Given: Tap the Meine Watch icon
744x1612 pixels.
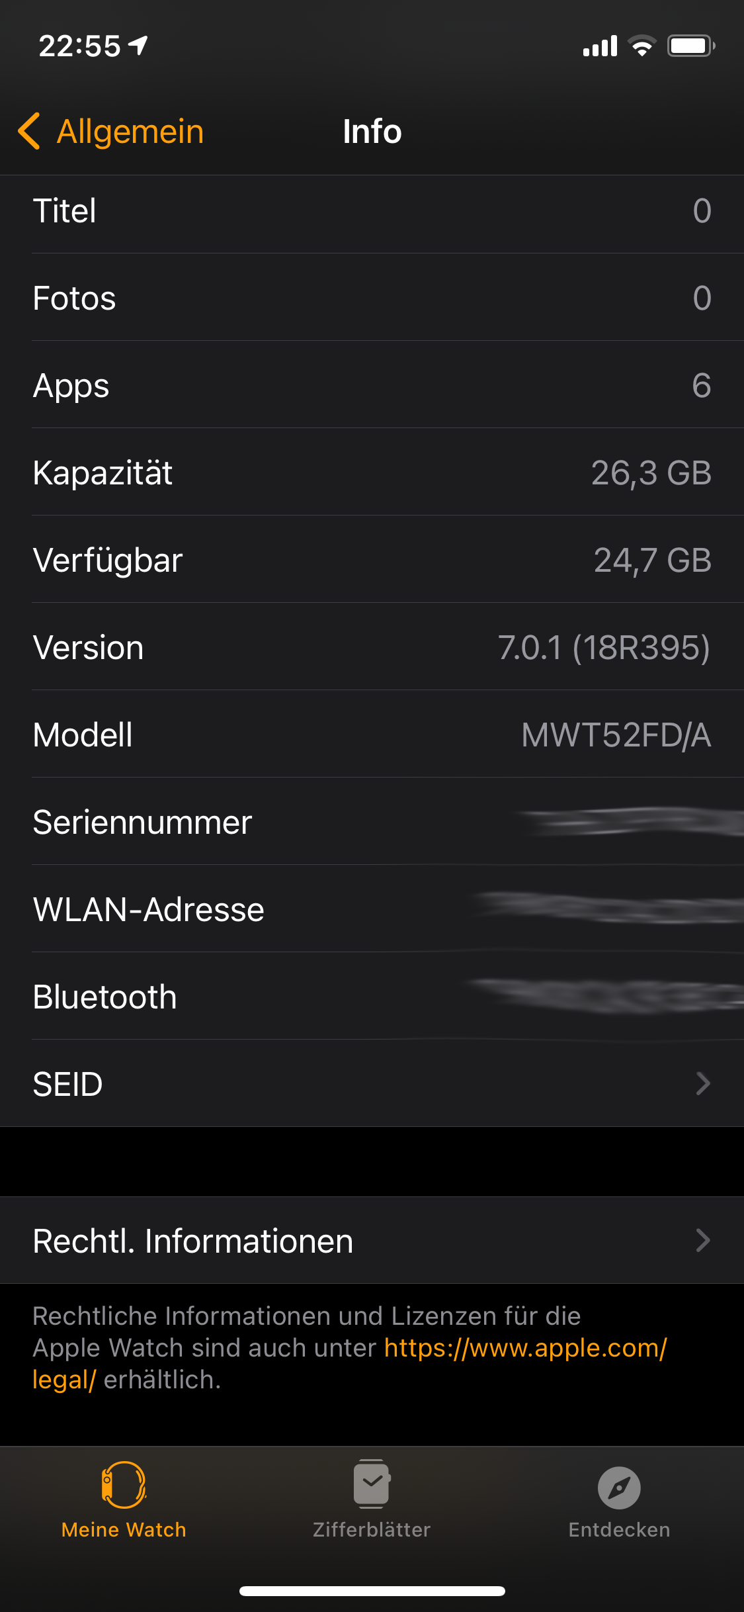Looking at the screenshot, I should (124, 1485).
